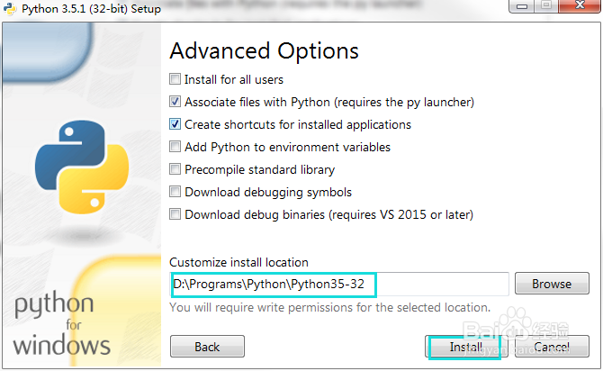Uncheck Associate files with Python option
Viewport: 603px width, 371px height.
[x=175, y=102]
